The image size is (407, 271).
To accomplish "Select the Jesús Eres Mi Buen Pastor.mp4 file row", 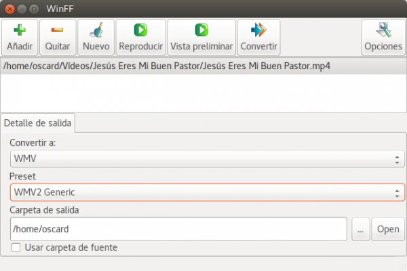I will tap(203, 66).
